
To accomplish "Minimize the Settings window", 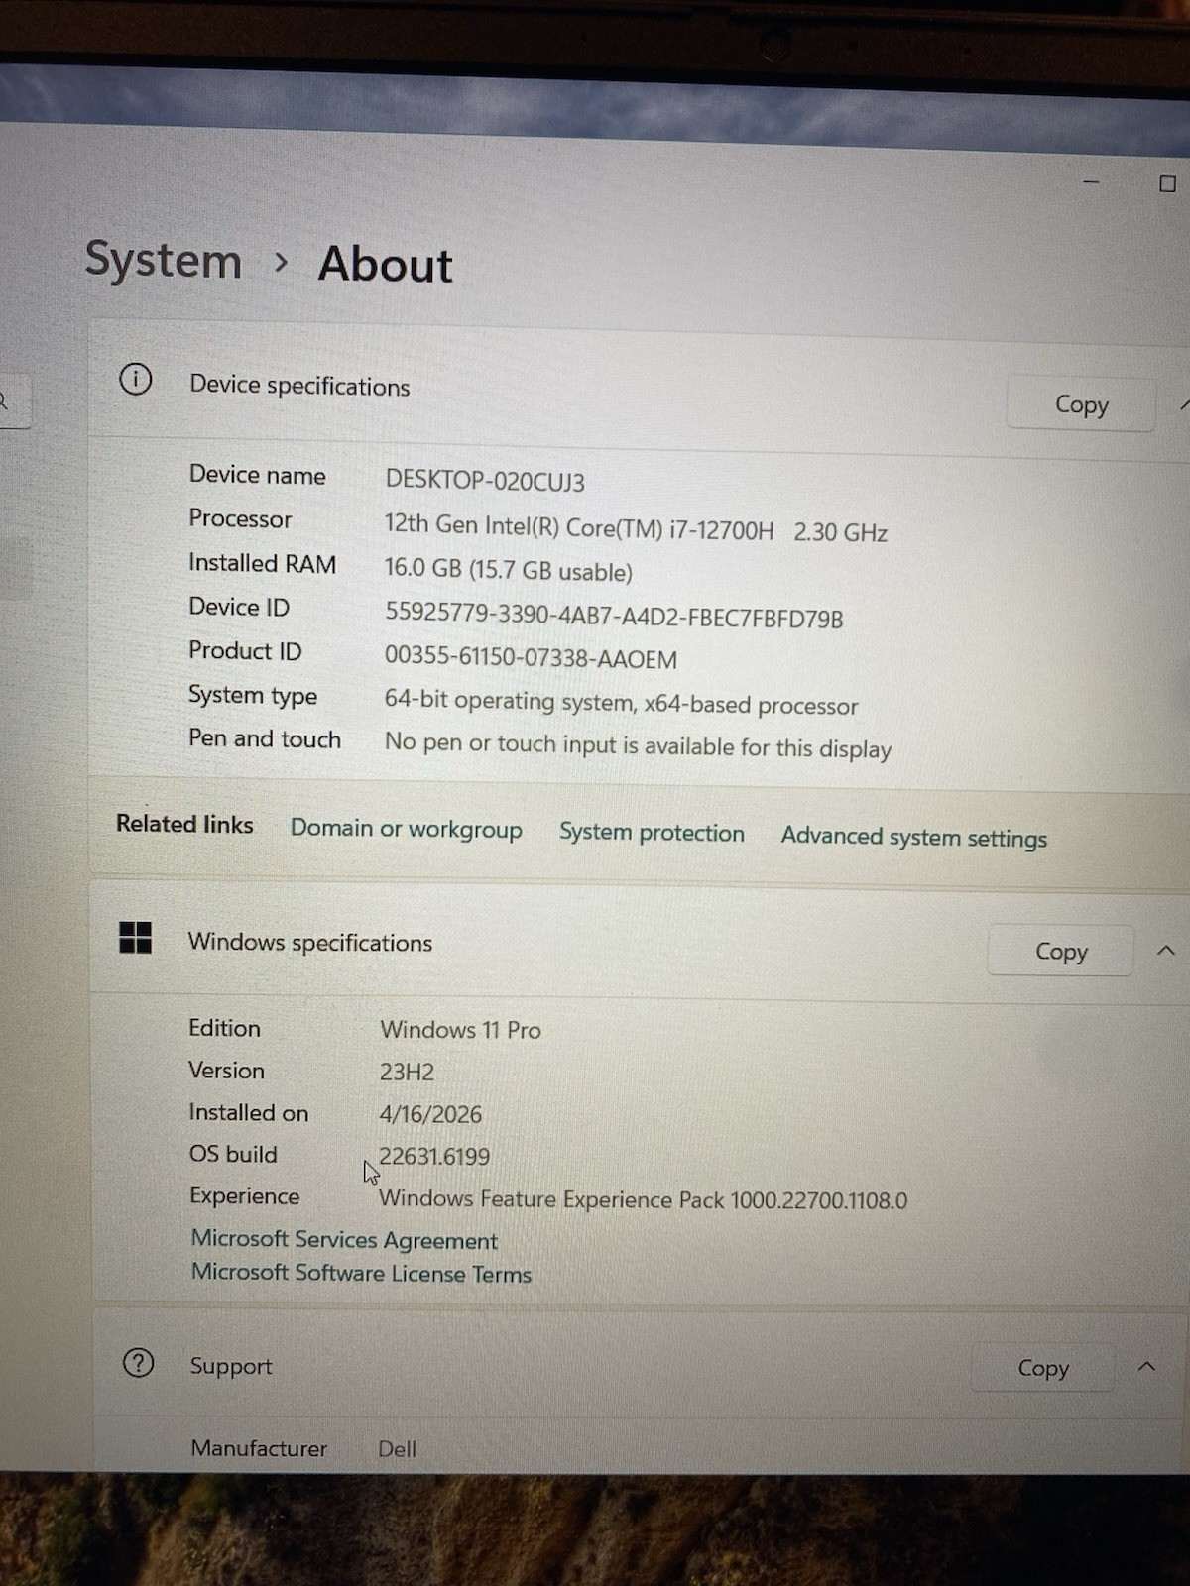I will point(1091,182).
